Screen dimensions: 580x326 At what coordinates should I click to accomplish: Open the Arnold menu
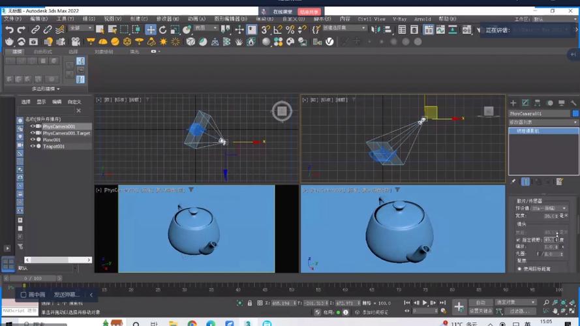pyautogui.click(x=422, y=19)
